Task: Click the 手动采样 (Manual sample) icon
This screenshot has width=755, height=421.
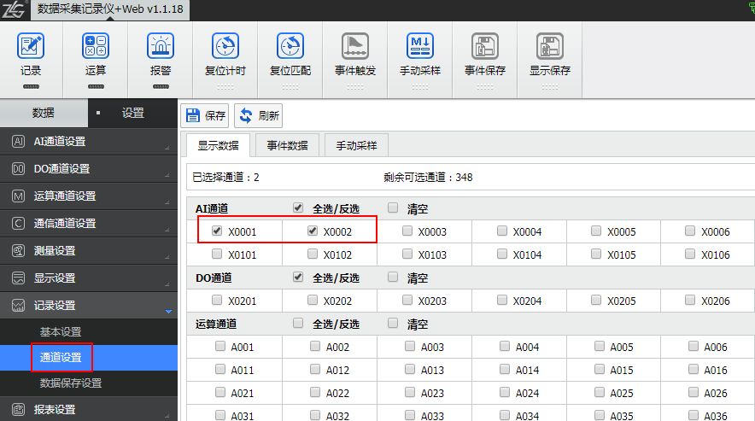Action: pos(419,47)
